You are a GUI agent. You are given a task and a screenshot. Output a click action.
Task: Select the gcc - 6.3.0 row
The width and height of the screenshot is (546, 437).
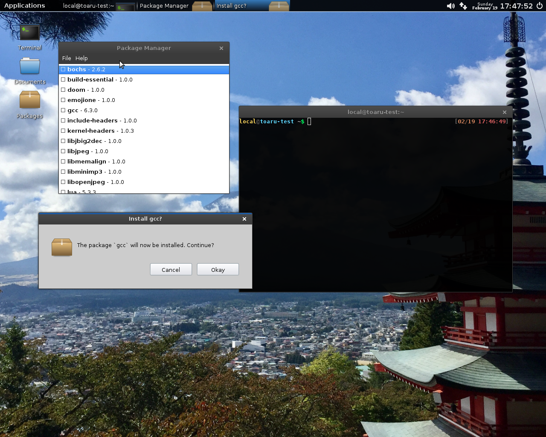coord(144,110)
